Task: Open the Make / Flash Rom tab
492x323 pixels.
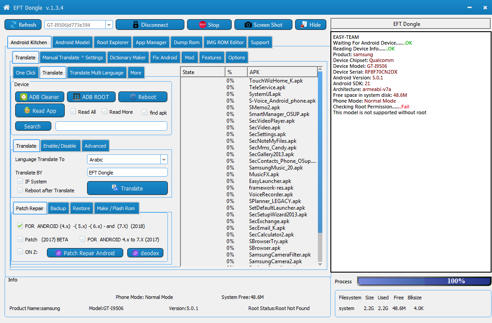Action: [116, 208]
